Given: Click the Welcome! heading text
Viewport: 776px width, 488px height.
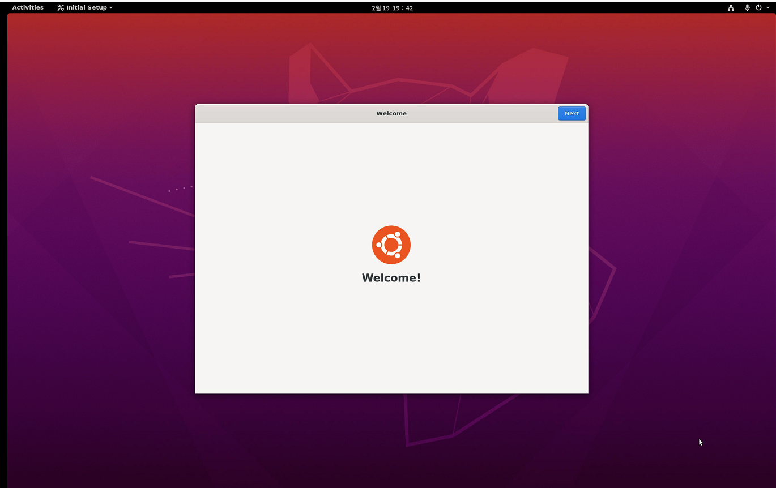Looking at the screenshot, I should (x=391, y=278).
